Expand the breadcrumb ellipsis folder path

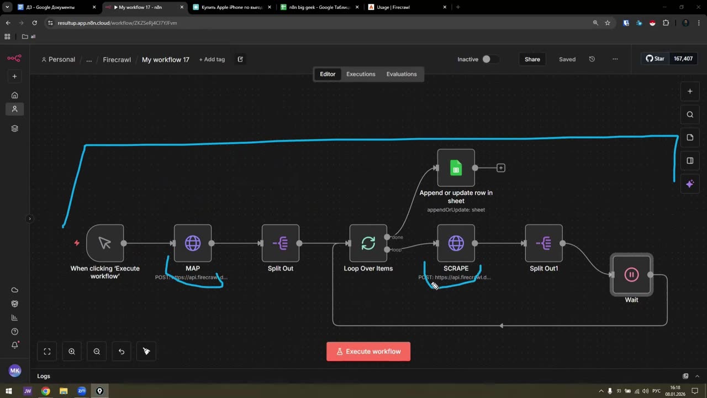[89, 60]
